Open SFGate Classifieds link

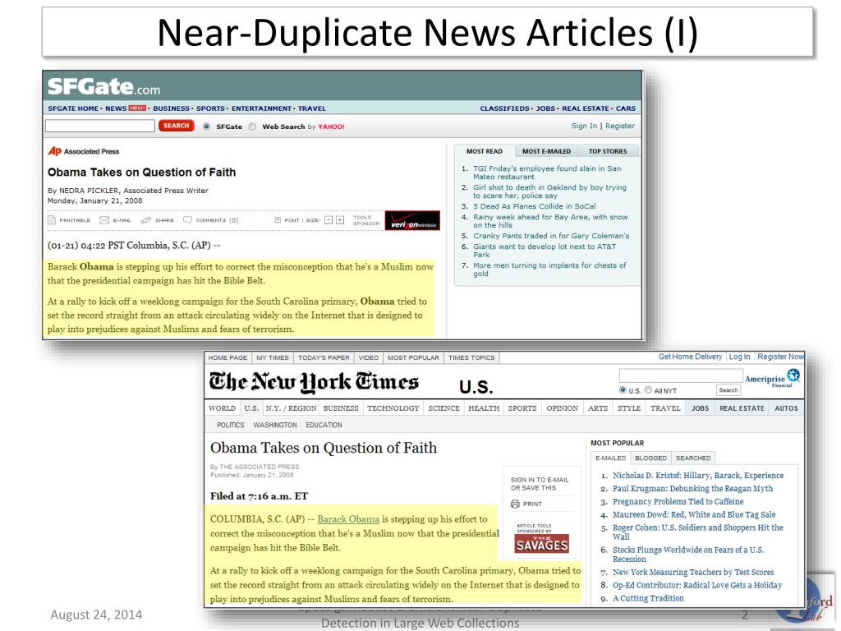click(504, 108)
